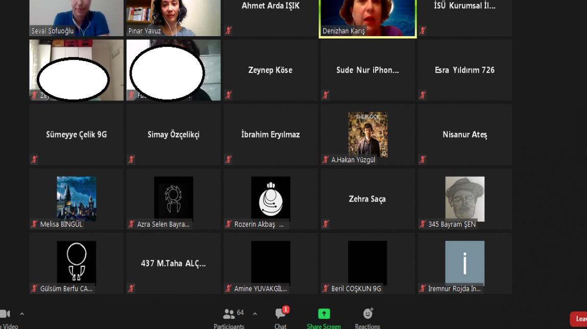
Task: Select the 345 Bayram ŞEN sketch portrait tile
Action: (464, 199)
